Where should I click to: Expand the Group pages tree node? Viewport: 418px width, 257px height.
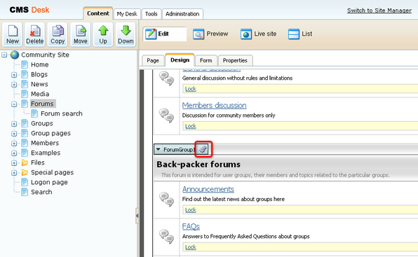click(14, 134)
